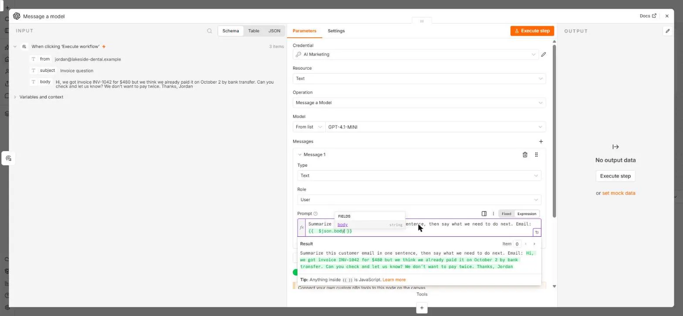
Task: Click the drag handle at the top of the Parameters panel
Action: [x=422, y=21]
